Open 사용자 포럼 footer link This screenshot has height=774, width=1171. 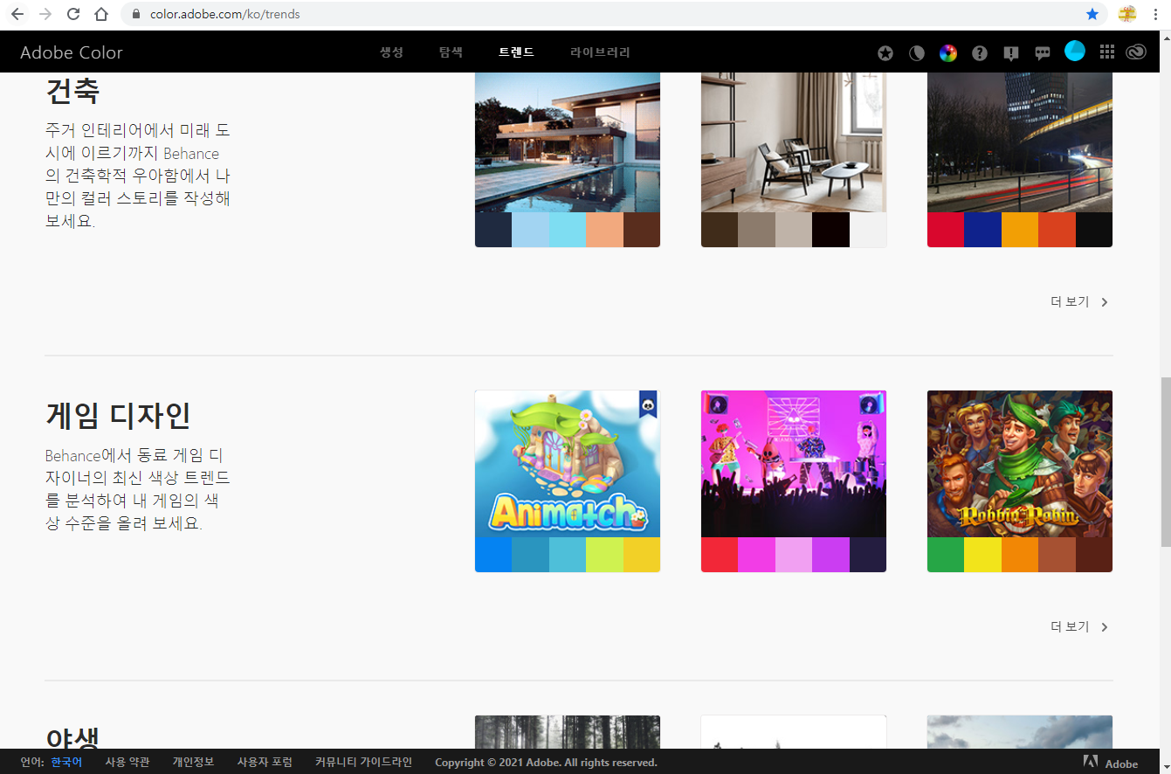tap(265, 762)
